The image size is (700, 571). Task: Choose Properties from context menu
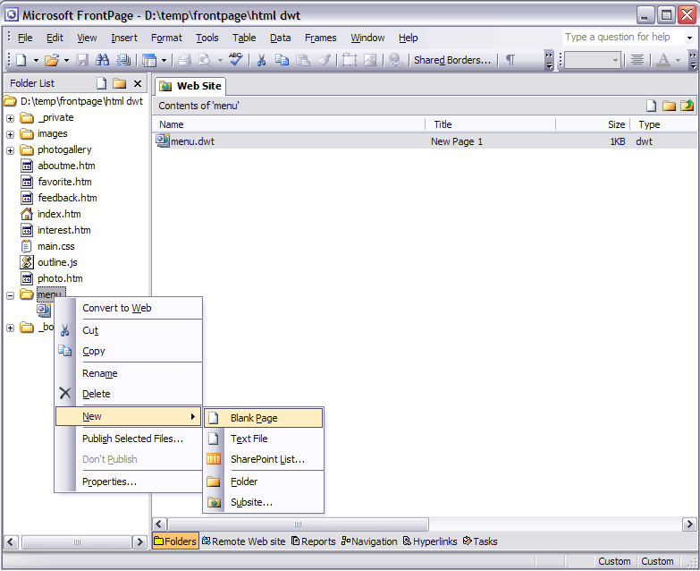pyautogui.click(x=129, y=482)
